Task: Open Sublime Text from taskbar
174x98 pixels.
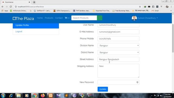Action: (x=66, y=96)
